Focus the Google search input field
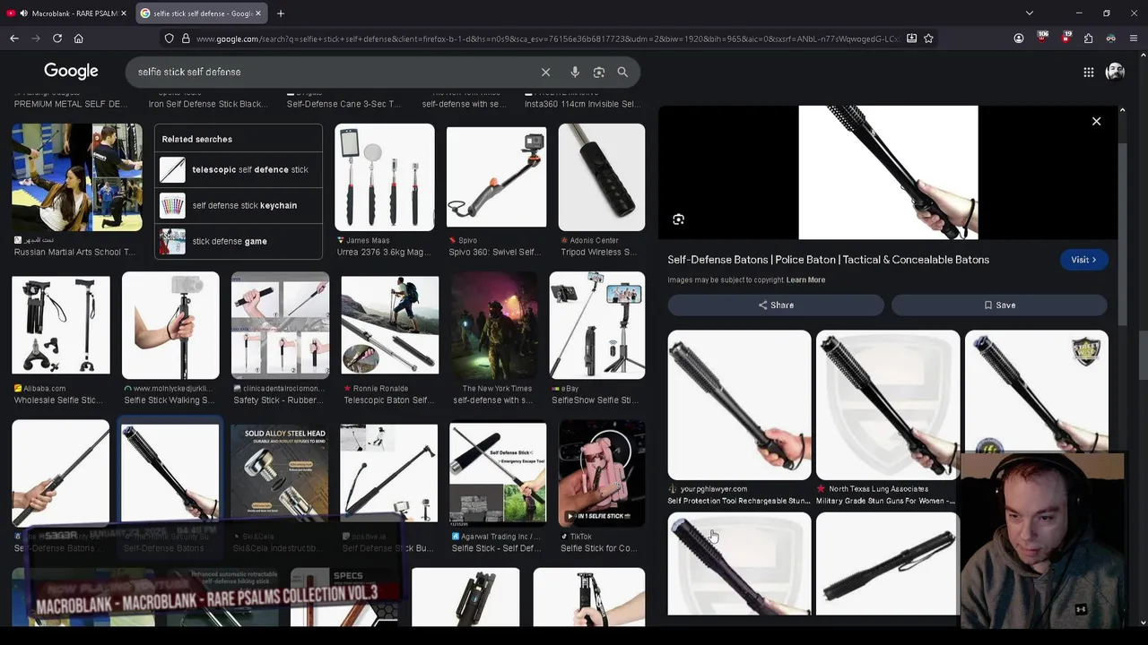The width and height of the screenshot is (1148, 645). (x=332, y=72)
